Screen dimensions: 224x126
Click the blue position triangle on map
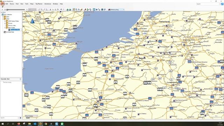click(33, 21)
